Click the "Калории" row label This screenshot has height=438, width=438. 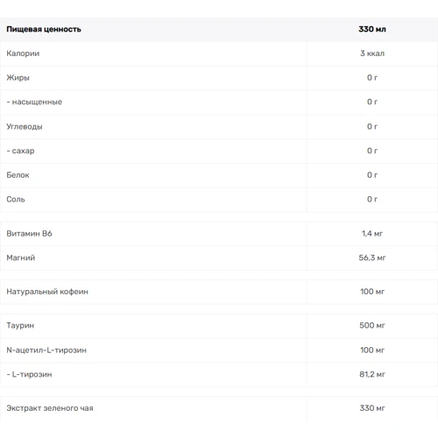[x=23, y=53]
